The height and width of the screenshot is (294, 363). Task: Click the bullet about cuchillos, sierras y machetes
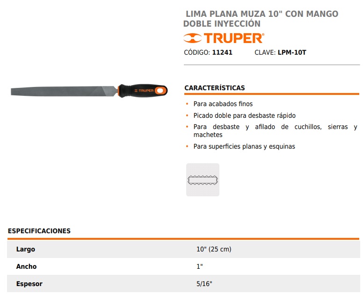[x=275, y=130]
